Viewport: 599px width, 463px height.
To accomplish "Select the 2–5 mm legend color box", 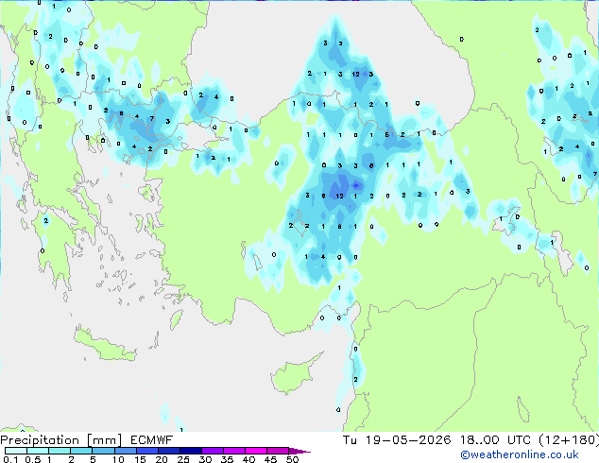I will click(81, 451).
